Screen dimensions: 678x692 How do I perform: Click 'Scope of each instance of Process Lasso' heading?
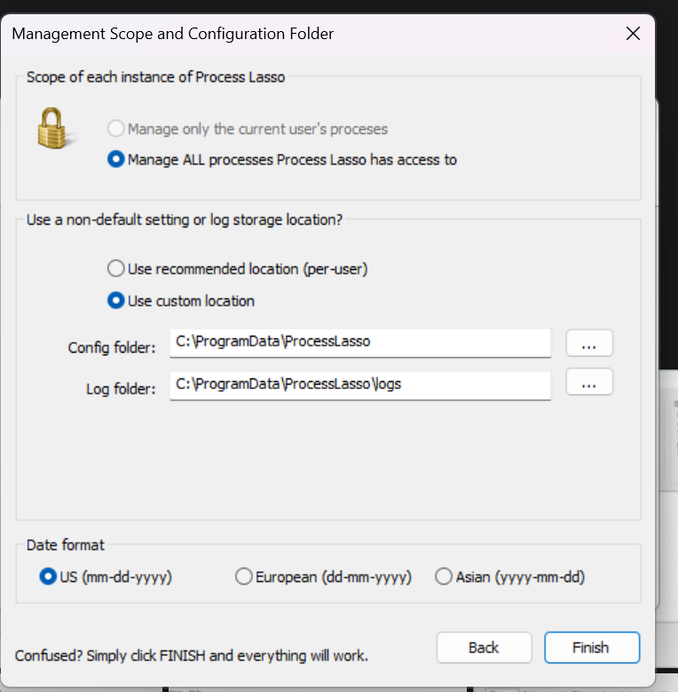[155, 76]
